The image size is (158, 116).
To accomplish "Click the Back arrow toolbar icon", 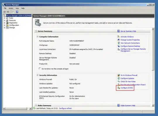I will [4, 12].
